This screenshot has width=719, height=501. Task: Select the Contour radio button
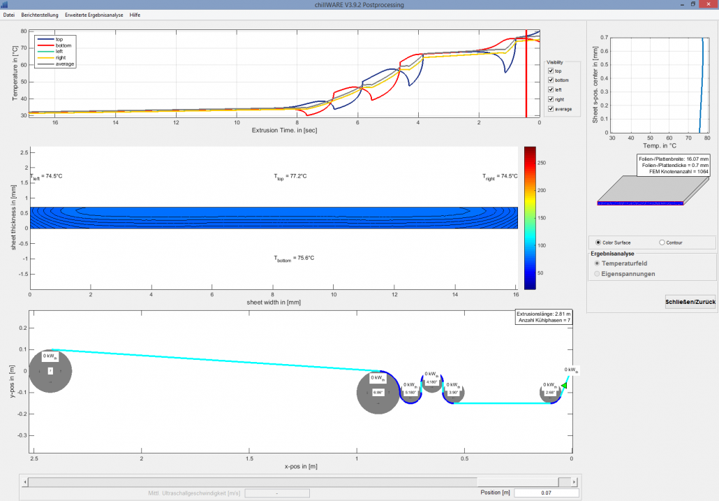[x=662, y=242]
